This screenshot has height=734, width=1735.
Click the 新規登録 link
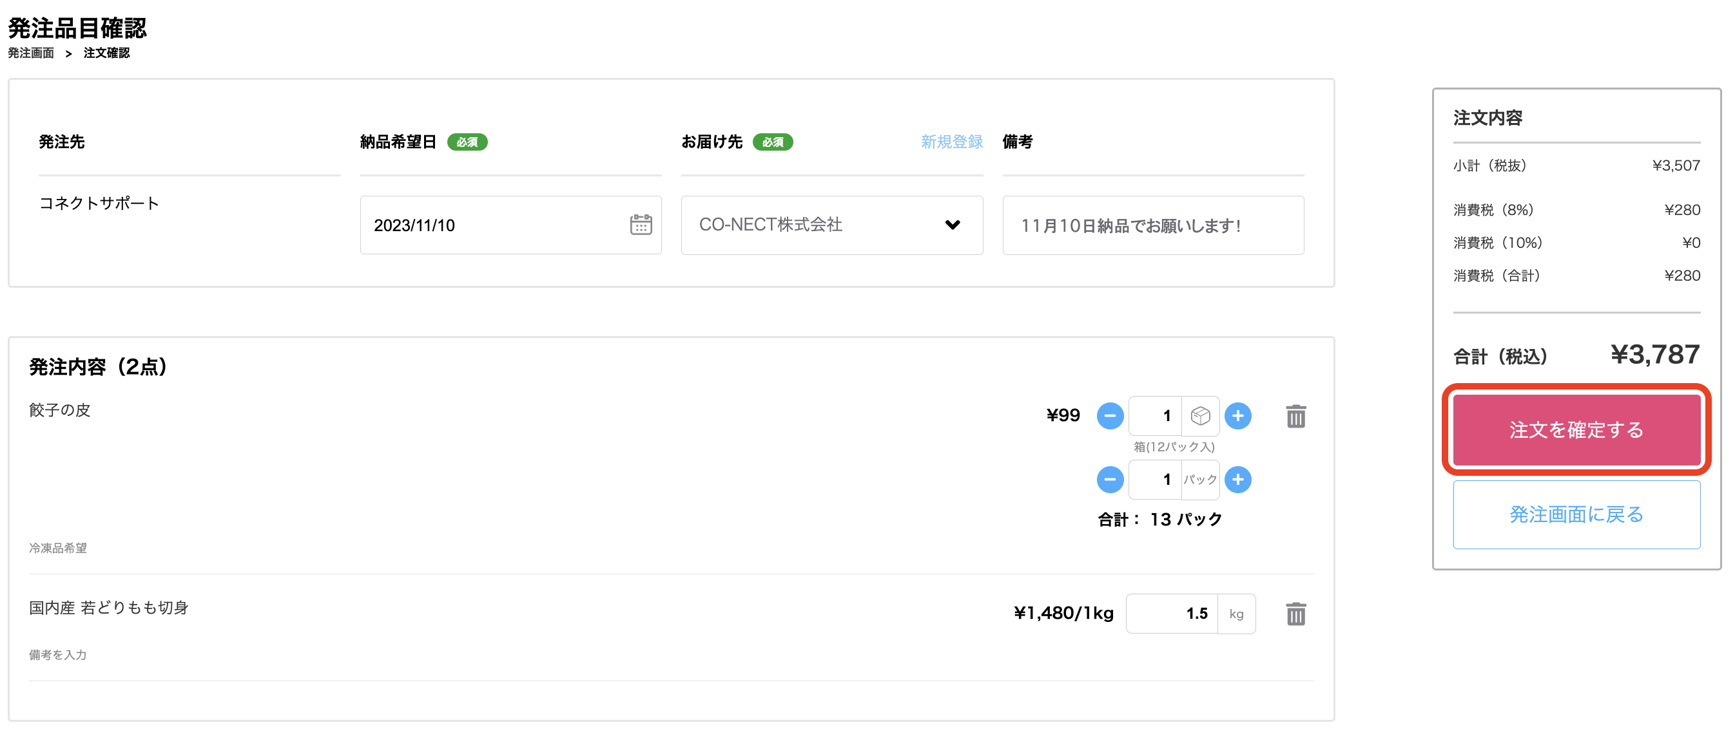tap(952, 142)
